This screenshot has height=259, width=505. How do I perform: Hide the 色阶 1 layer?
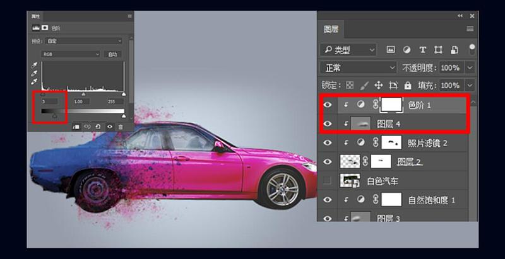[x=327, y=105]
